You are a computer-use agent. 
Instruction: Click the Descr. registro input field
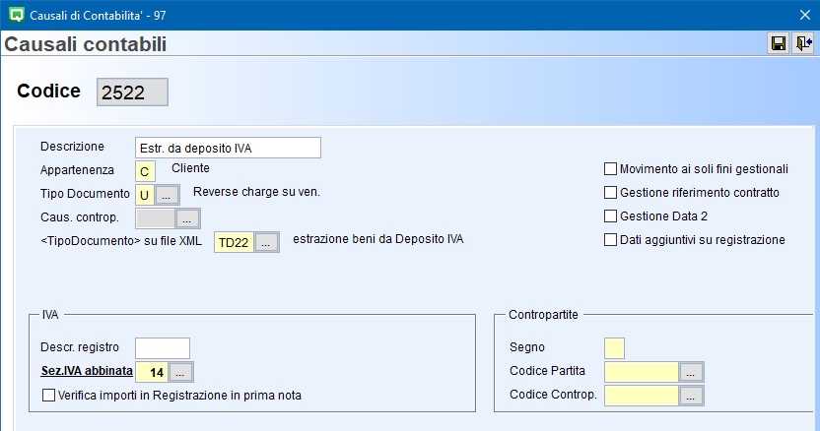[162, 347]
